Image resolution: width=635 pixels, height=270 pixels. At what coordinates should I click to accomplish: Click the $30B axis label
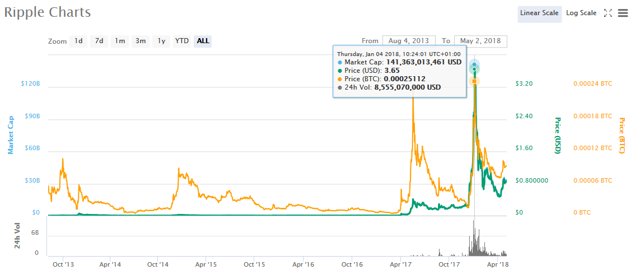coord(32,180)
